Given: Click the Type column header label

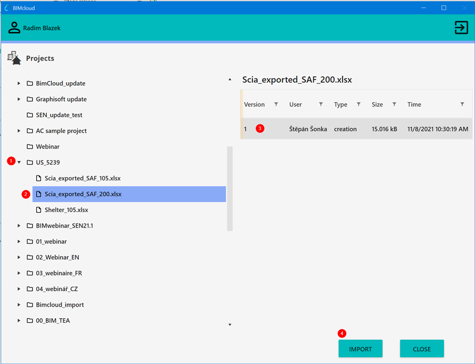Looking at the screenshot, I should 340,104.
